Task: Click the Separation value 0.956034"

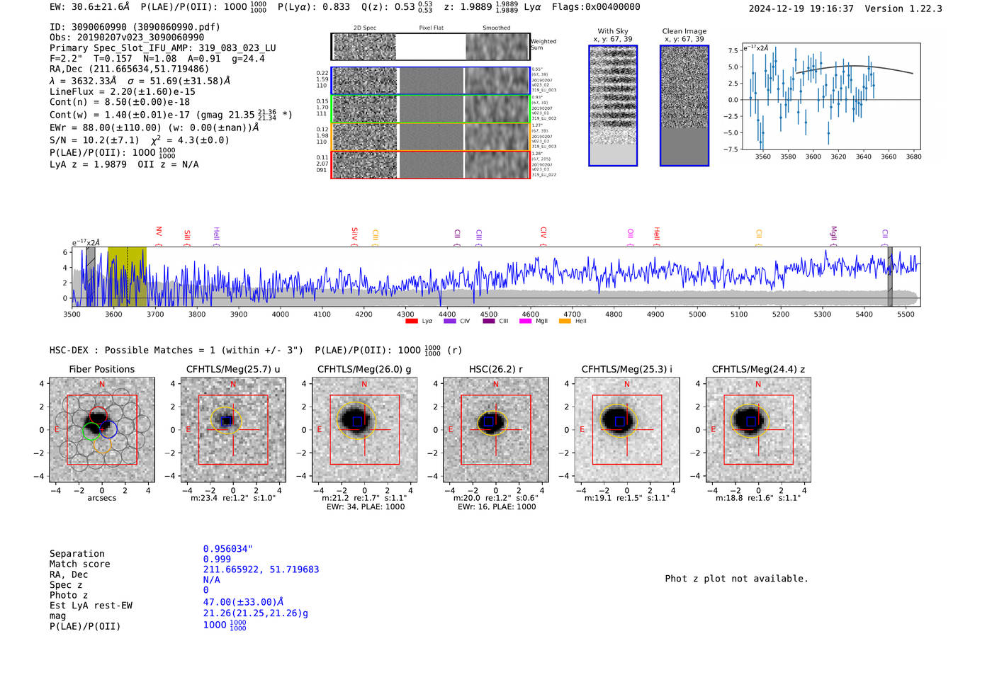Action: point(228,549)
